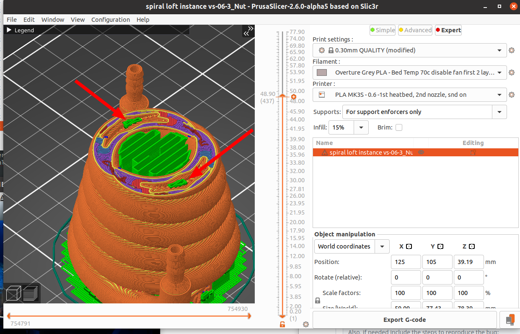Click the cog icon inside print preset box
The width and height of the screenshot is (520, 334).
pos(322,50)
